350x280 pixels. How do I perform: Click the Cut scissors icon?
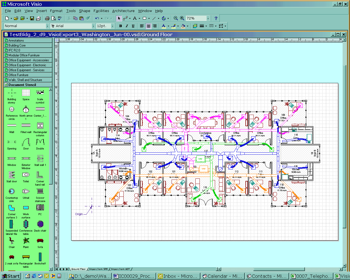(69, 18)
